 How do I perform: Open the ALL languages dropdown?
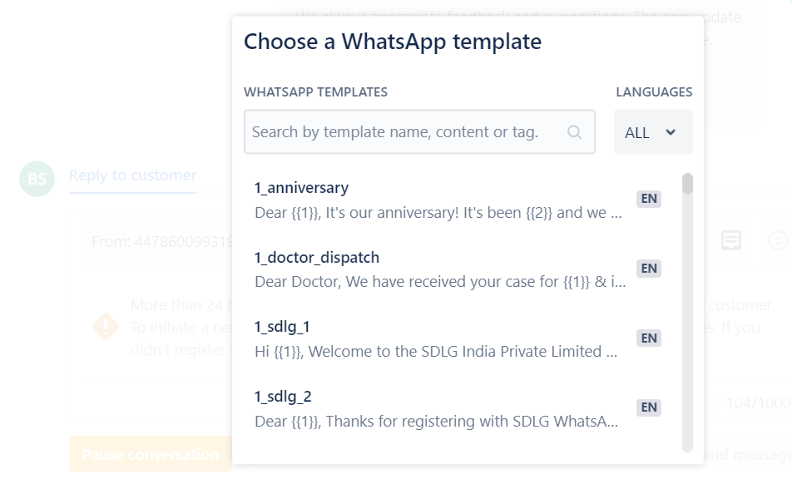click(x=653, y=132)
